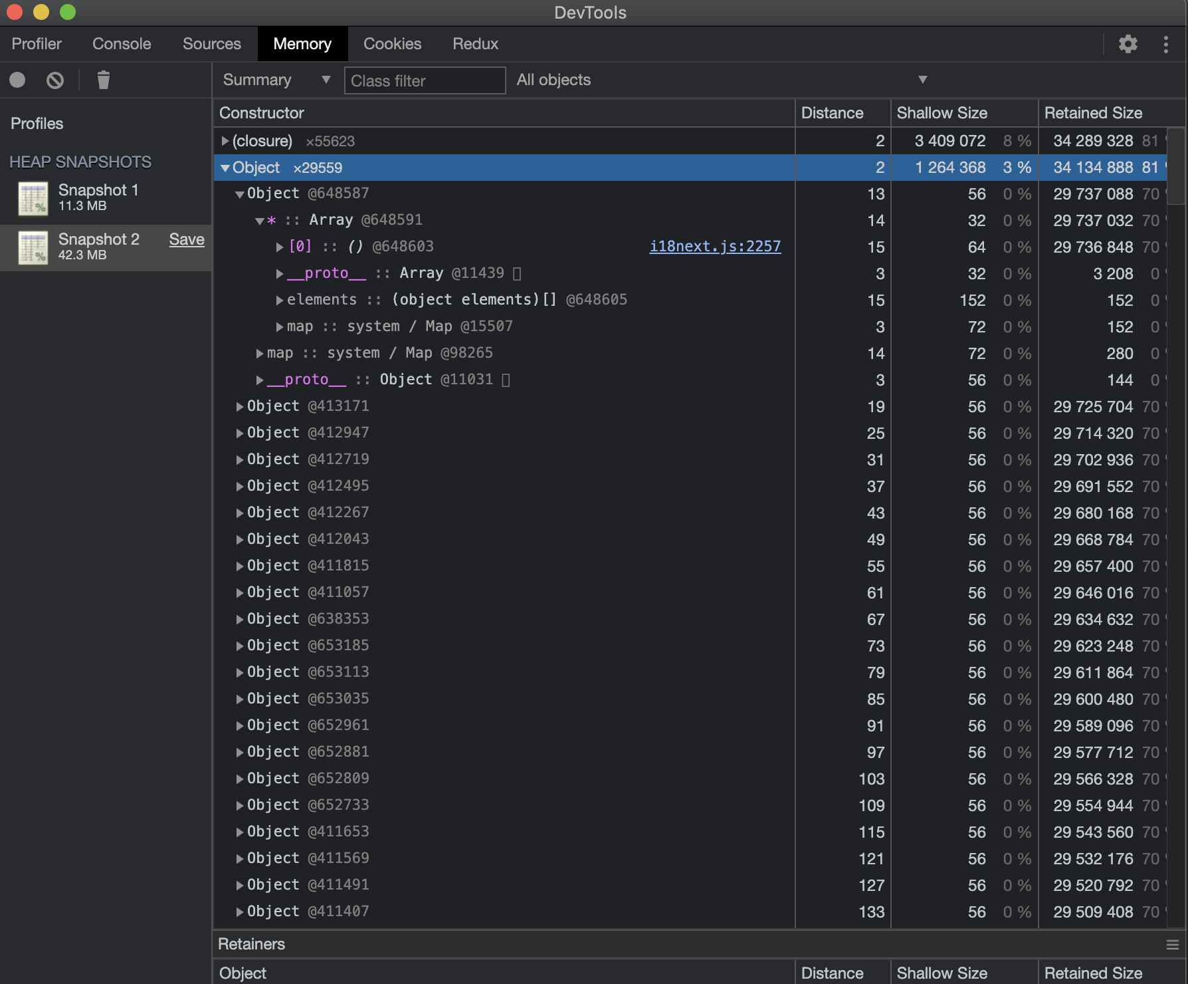
Task: Click the Retainers panel header
Action: click(700, 944)
